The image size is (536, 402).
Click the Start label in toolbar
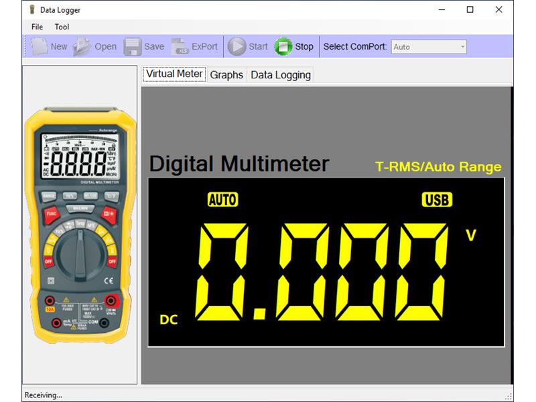[x=258, y=46]
